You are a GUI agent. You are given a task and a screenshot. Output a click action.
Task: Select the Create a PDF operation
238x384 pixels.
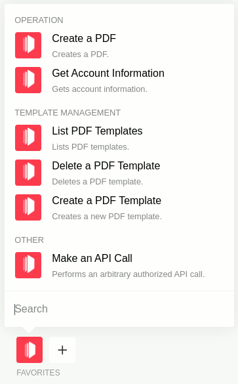pyautogui.click(x=84, y=39)
